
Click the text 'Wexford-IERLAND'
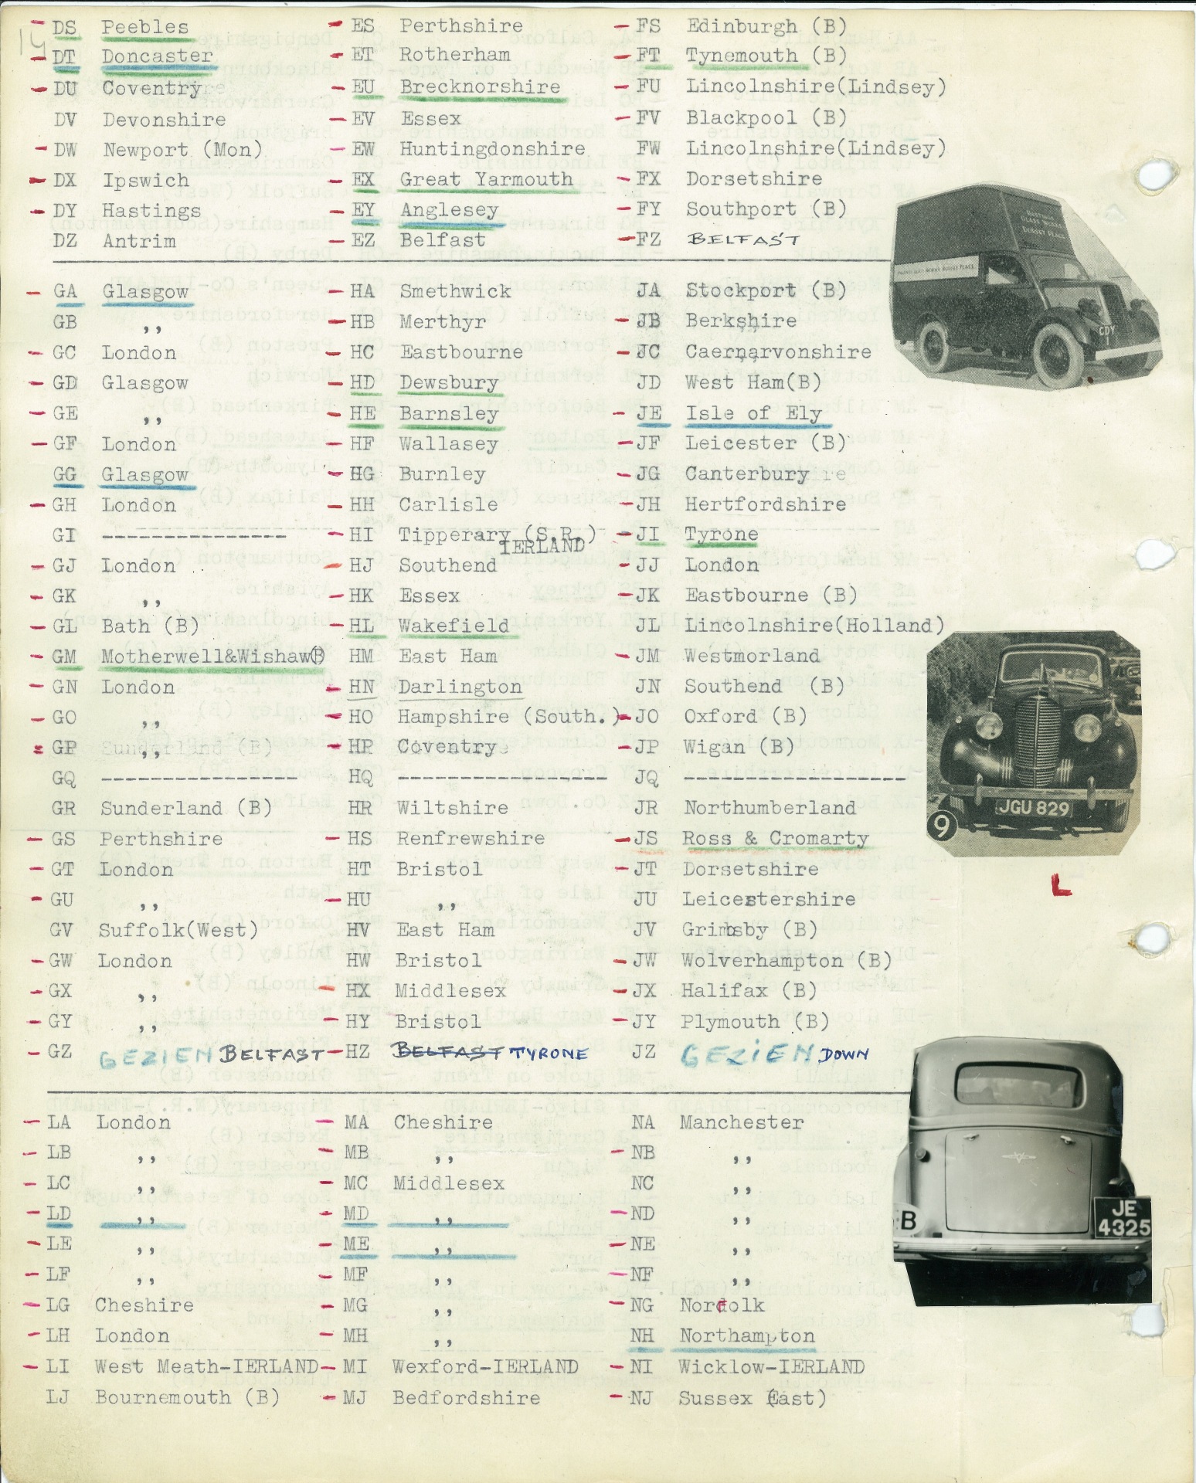pyautogui.click(x=486, y=1367)
